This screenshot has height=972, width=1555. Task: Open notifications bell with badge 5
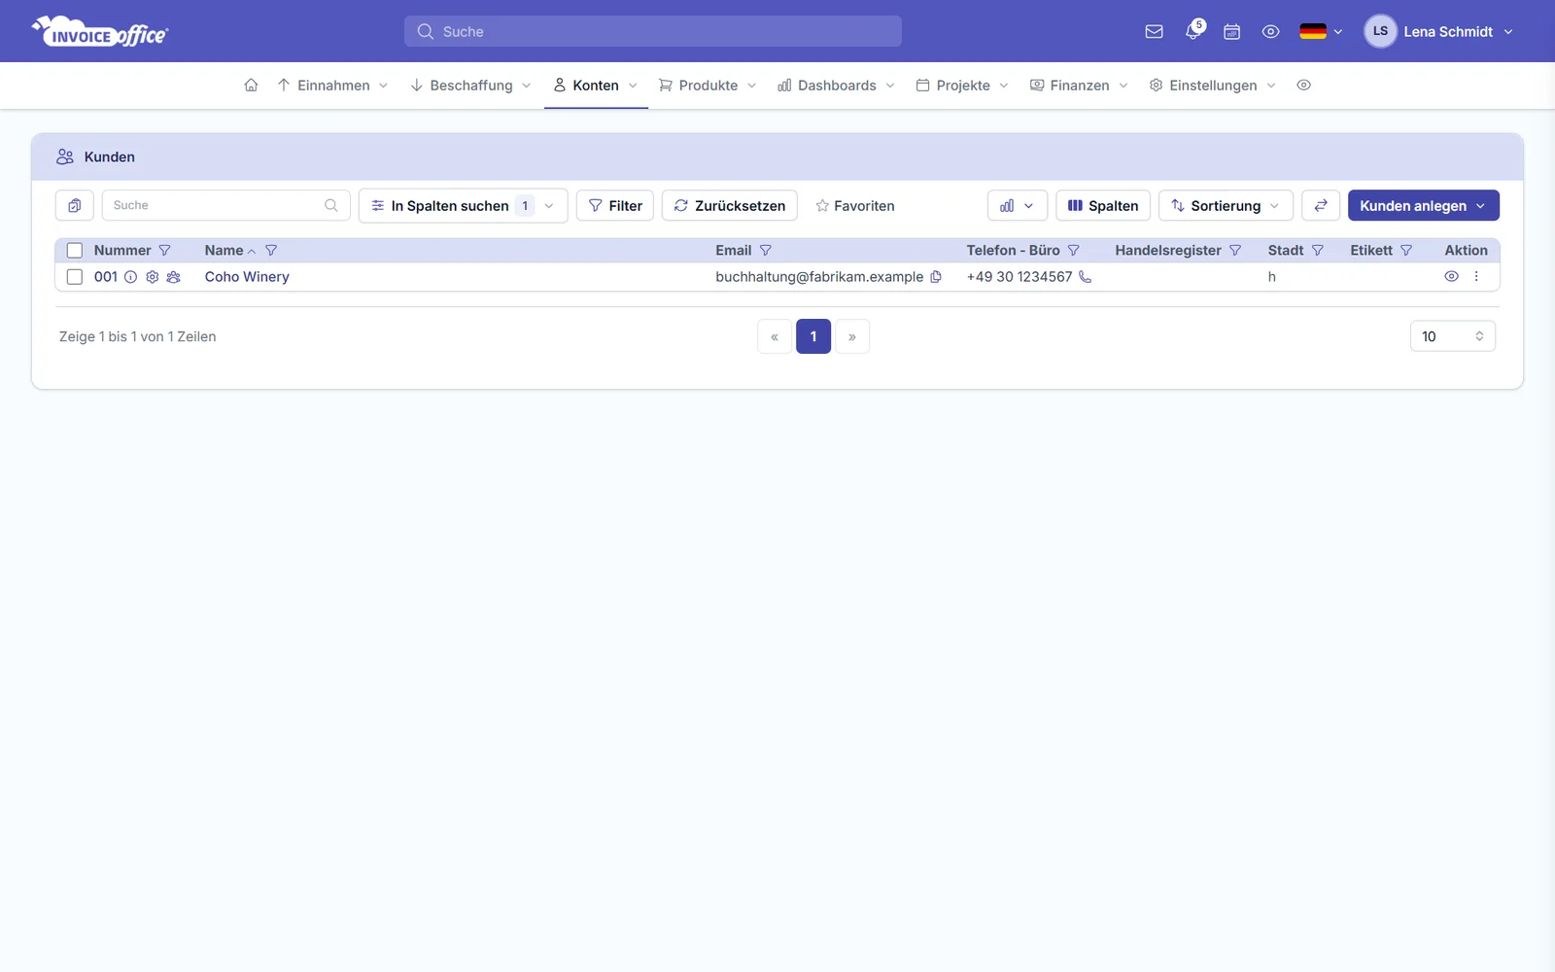tap(1193, 30)
